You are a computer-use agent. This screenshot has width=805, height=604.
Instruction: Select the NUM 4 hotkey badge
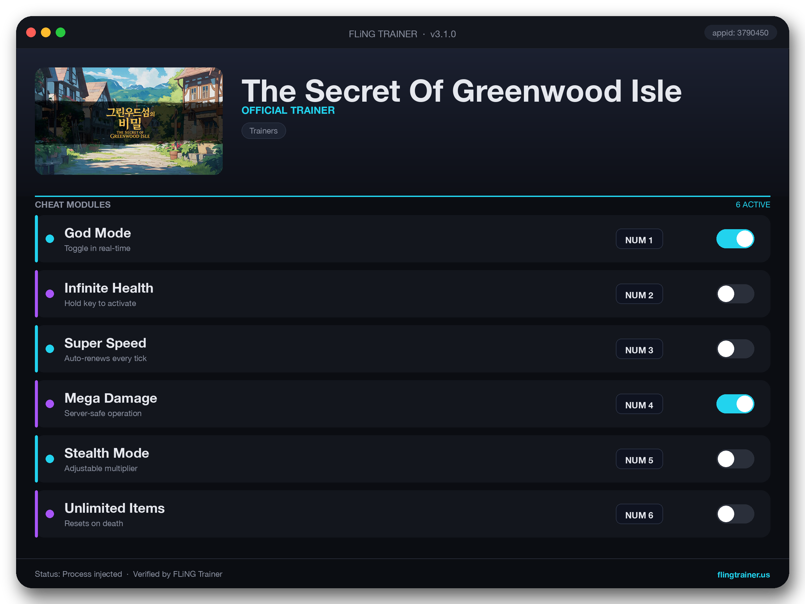click(639, 404)
